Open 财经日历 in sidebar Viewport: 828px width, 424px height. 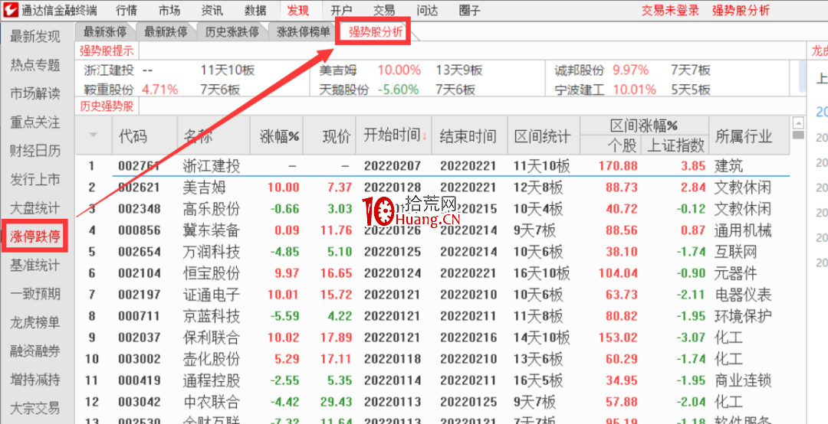pos(35,152)
